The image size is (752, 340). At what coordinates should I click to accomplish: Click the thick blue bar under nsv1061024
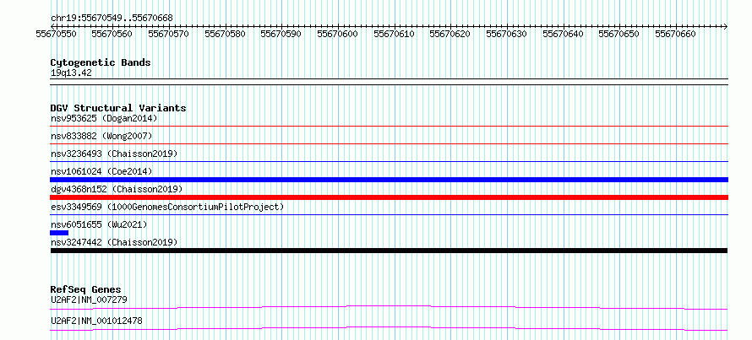389,180
